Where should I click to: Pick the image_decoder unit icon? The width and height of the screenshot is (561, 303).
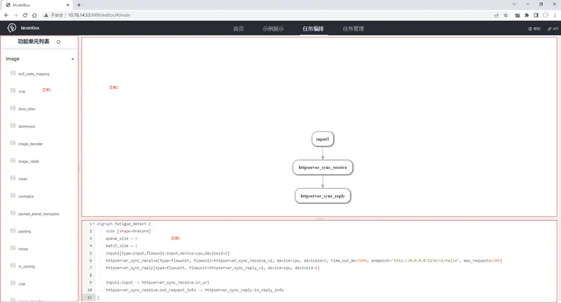[13, 144]
